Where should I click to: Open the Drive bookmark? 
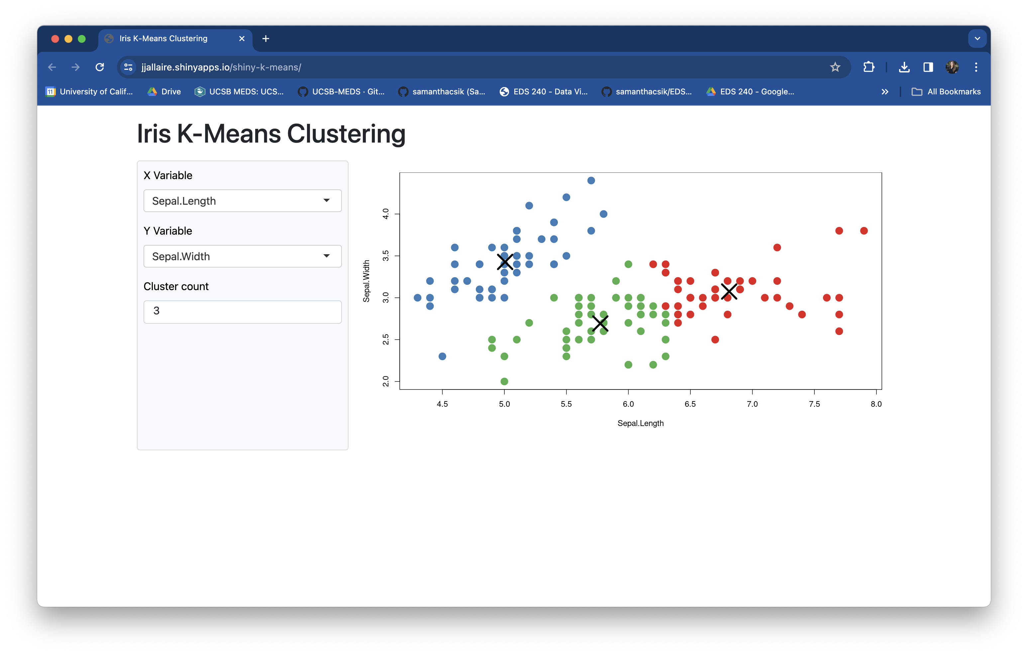tap(164, 92)
